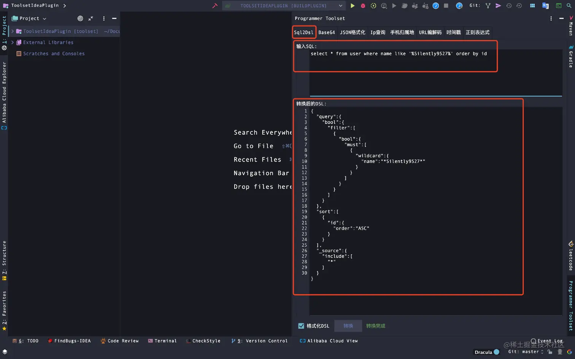This screenshot has height=359, width=575.
Task: Select the 手机归属地 tab
Action: [402, 32]
